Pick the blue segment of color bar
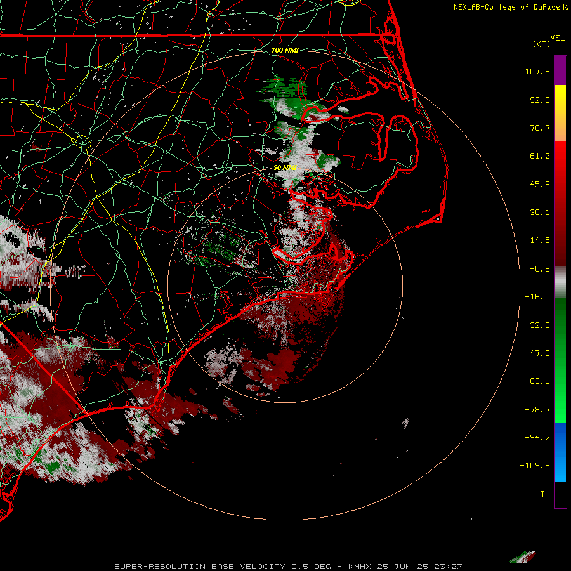 (x=560, y=452)
